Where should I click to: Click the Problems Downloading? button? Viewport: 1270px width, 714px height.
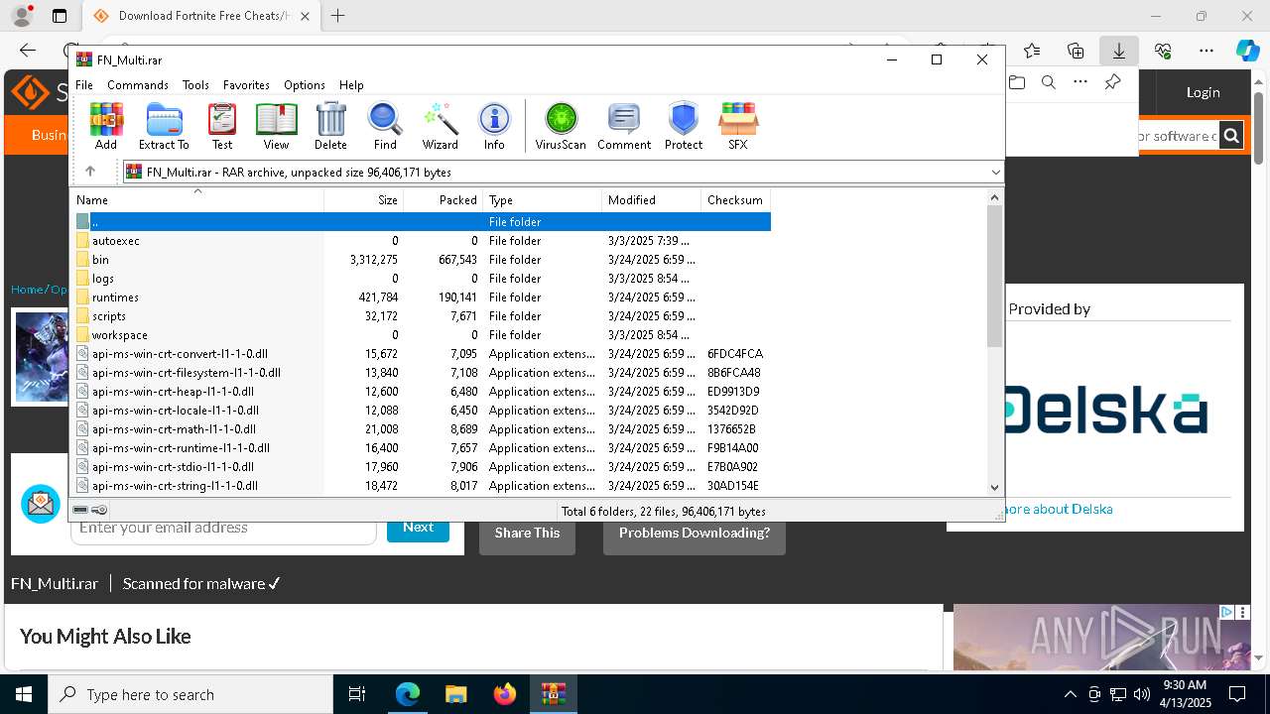(x=695, y=534)
